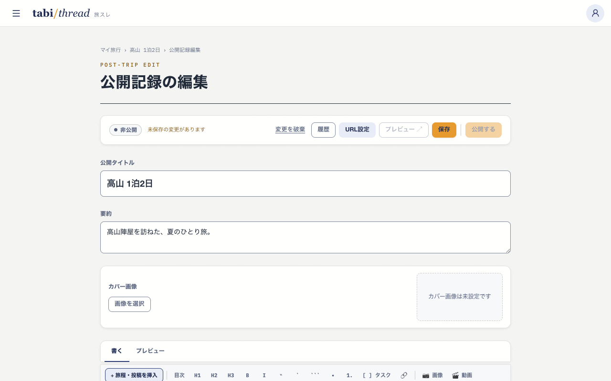This screenshot has height=381, width=611.
Task: Open the 高山 1泊2日 breadcrumb link
Action: [145, 50]
